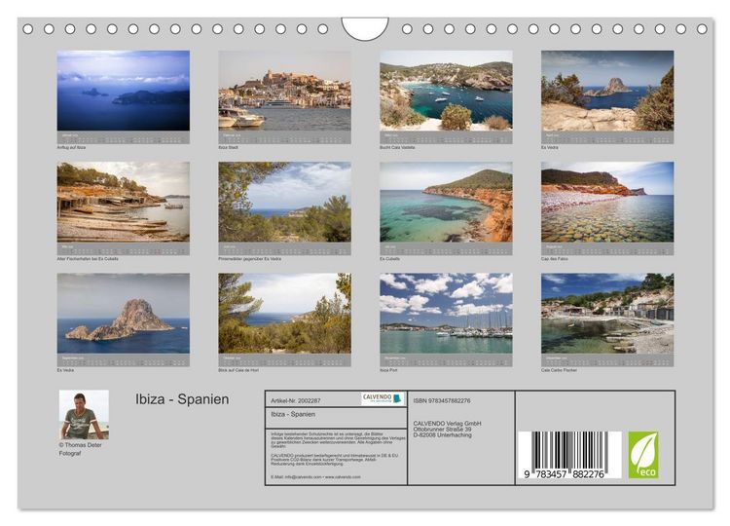The image size is (730, 526).
Task: Click the 'Blick auf Cala de Hort' caption
Action: coord(238,370)
